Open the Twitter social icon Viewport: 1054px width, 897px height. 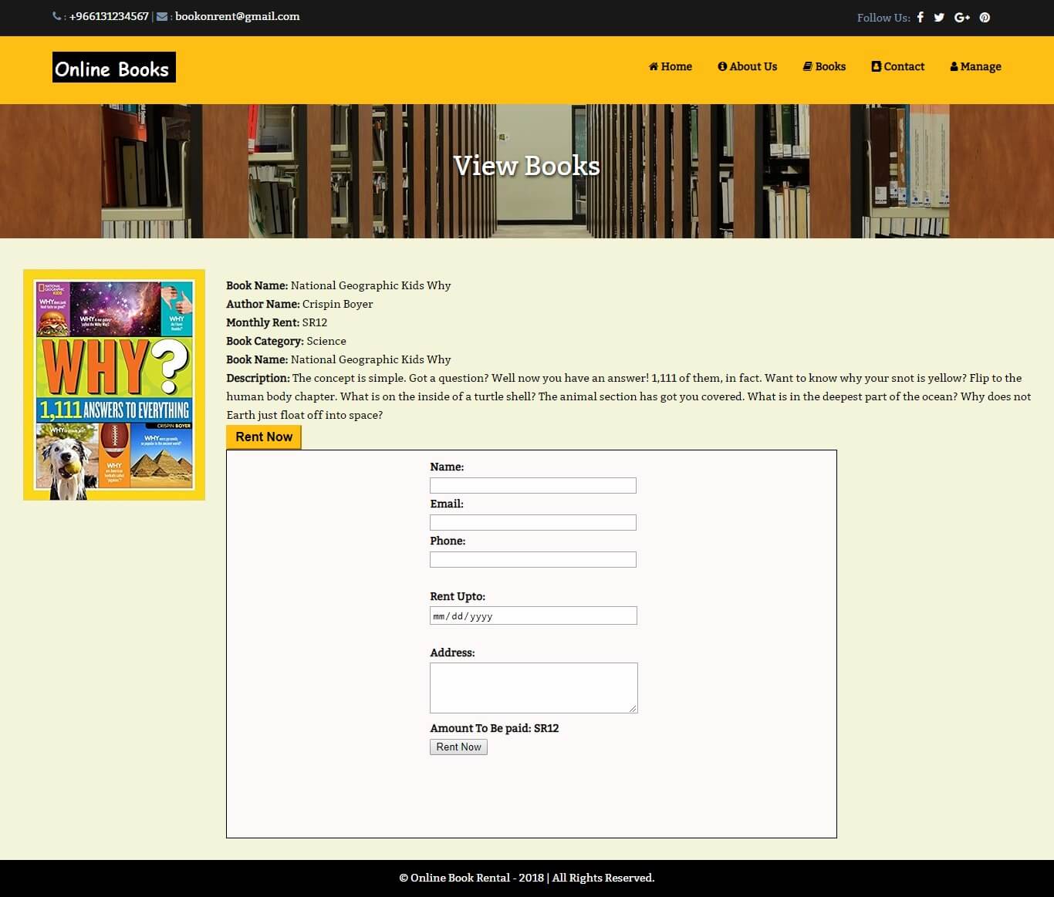coord(939,17)
